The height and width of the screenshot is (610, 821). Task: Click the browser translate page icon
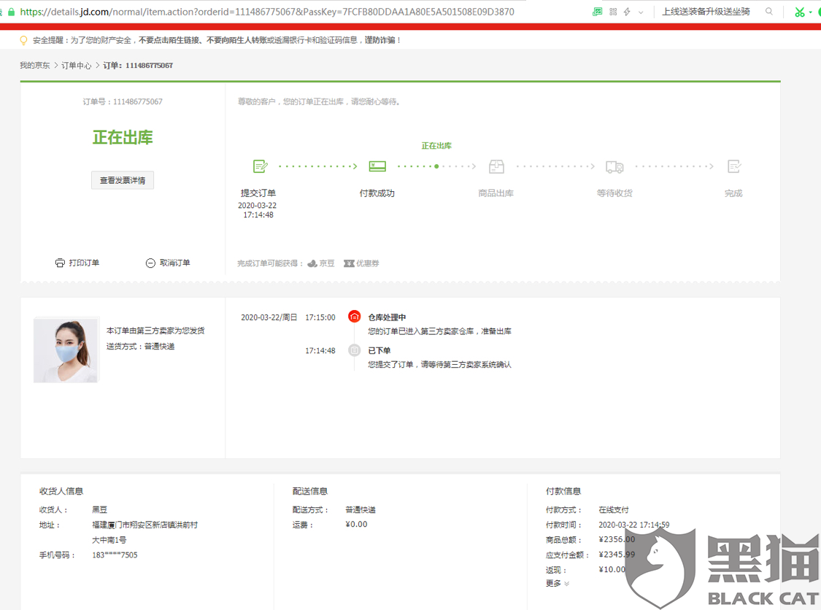[597, 12]
